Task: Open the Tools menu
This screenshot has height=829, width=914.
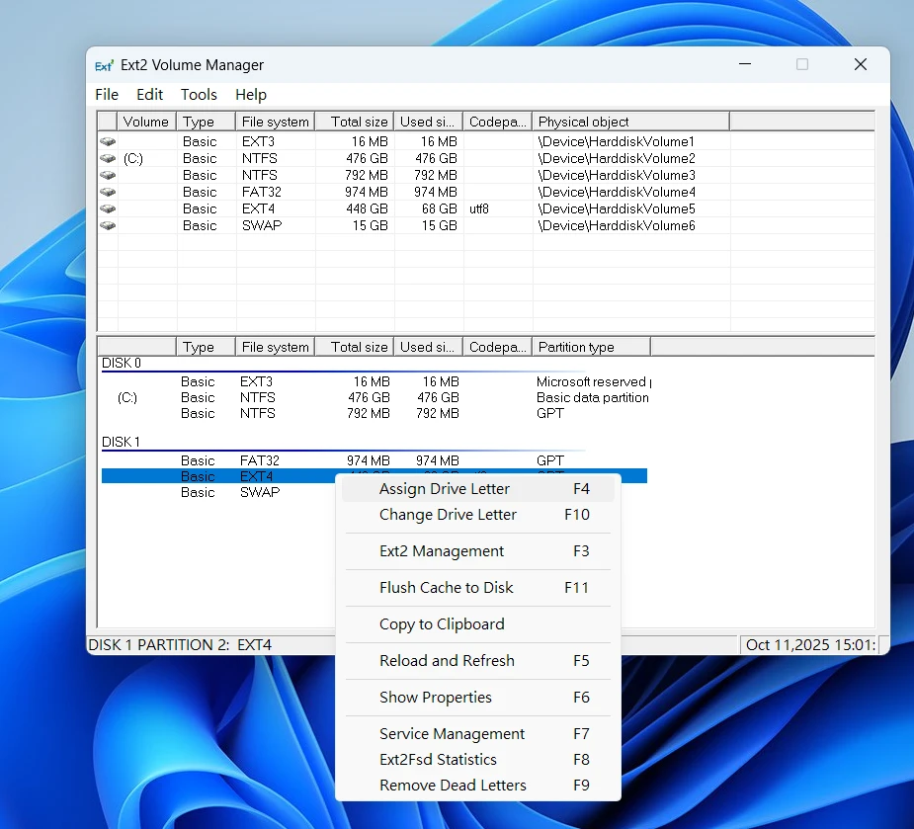Action: coord(199,95)
